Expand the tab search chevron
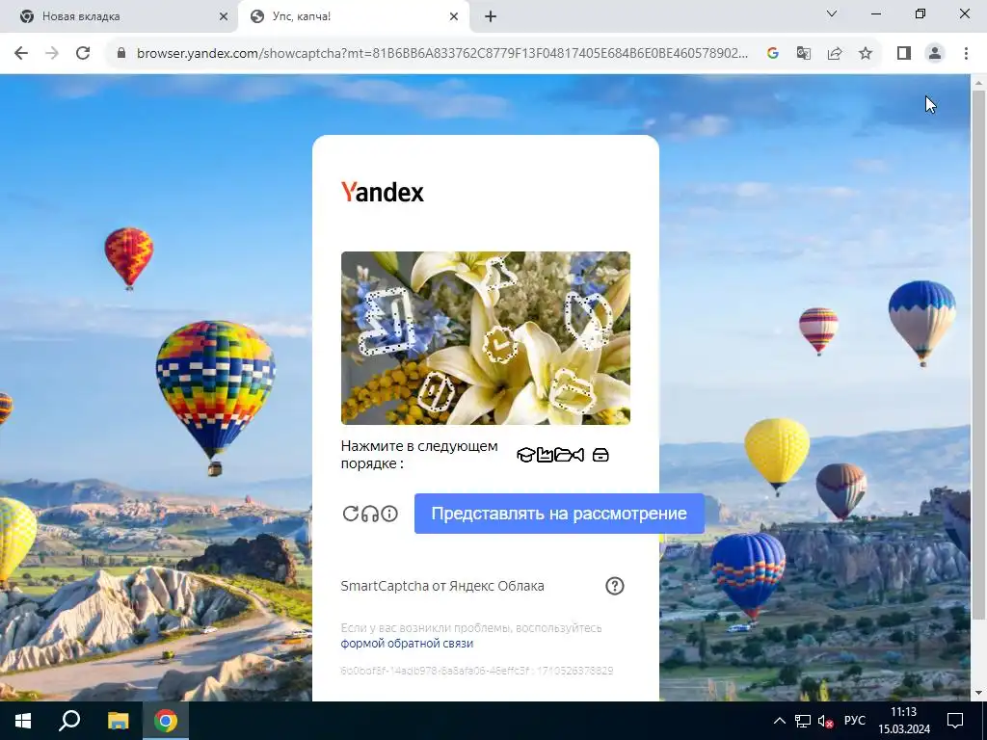Viewport: 987px width, 740px height. (x=832, y=13)
